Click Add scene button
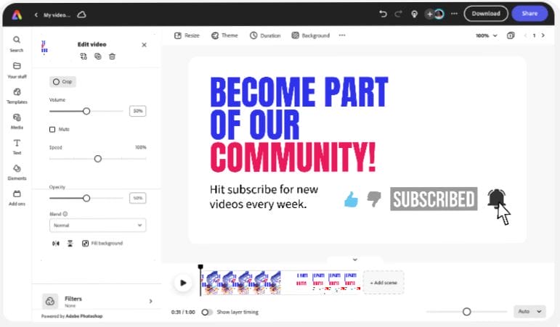This screenshot has height=327, width=560. pyautogui.click(x=384, y=283)
